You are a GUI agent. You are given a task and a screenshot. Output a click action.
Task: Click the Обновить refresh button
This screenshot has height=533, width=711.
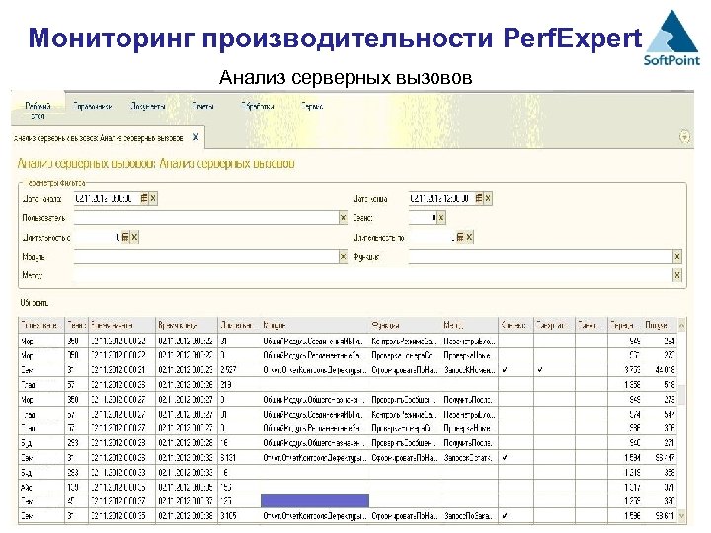(x=34, y=303)
